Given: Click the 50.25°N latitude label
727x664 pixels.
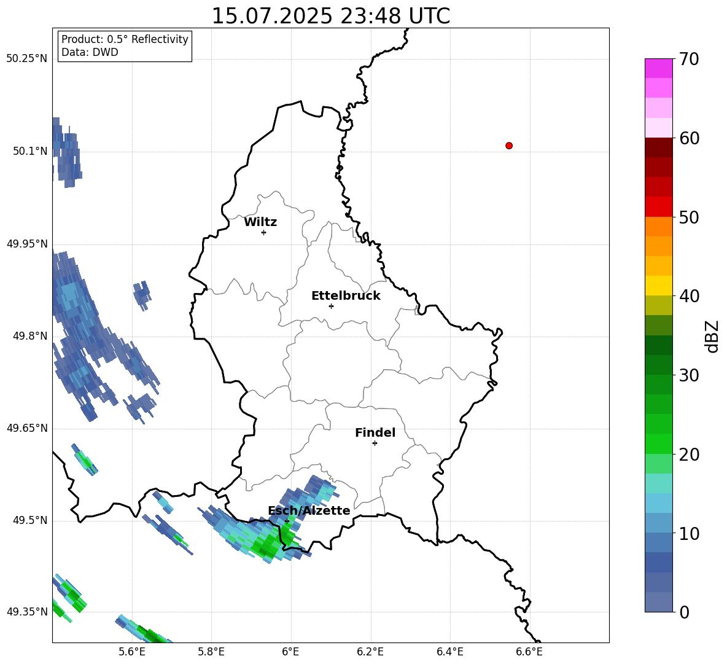Looking at the screenshot, I should 27,59.
